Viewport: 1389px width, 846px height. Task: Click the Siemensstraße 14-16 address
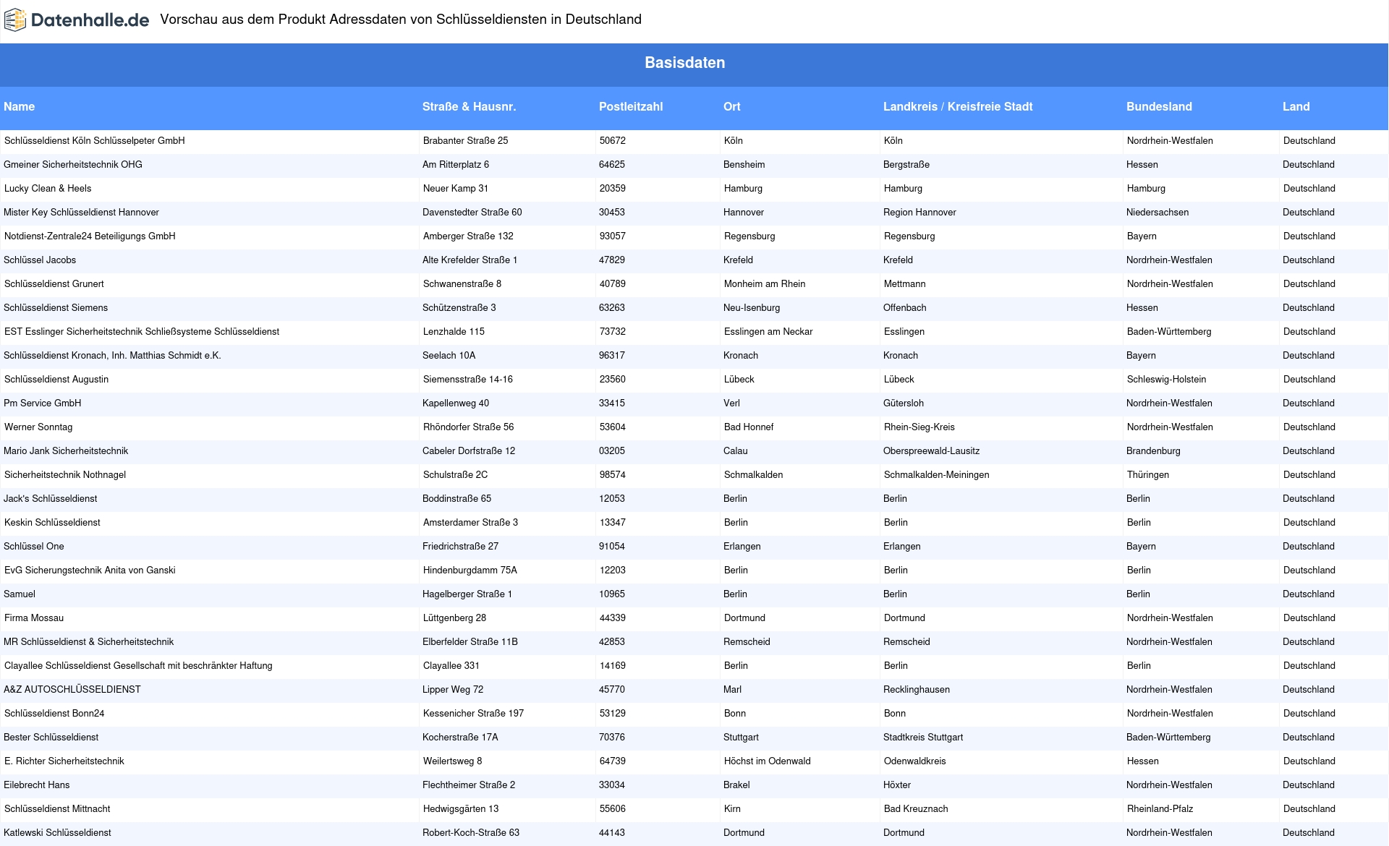coord(468,380)
